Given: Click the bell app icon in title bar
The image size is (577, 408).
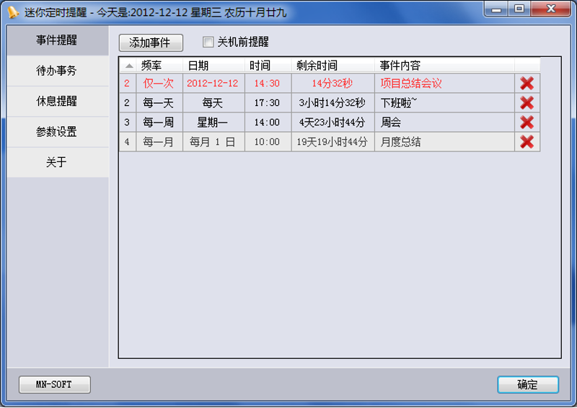Looking at the screenshot, I should pos(13,12).
